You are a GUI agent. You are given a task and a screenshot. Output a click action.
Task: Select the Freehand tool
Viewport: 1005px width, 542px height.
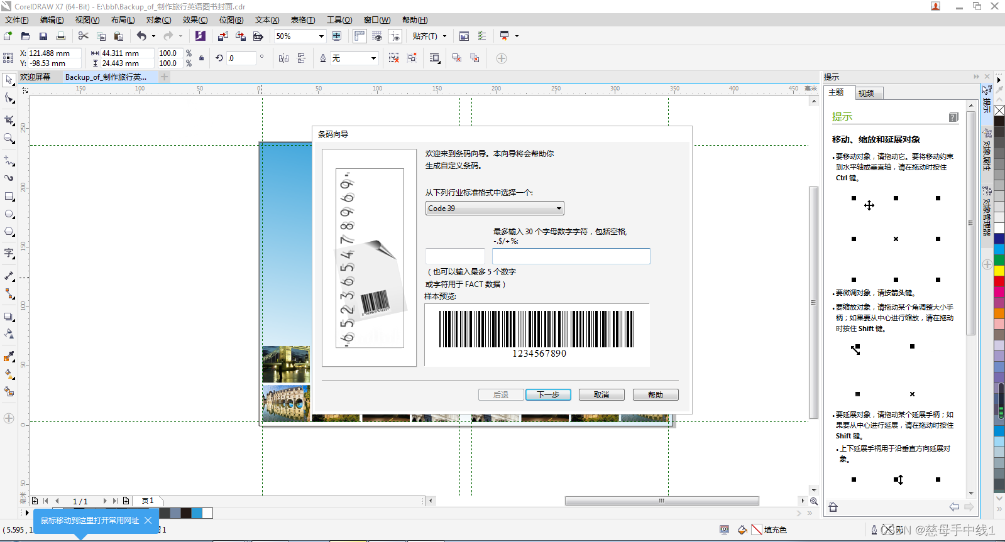click(x=9, y=161)
